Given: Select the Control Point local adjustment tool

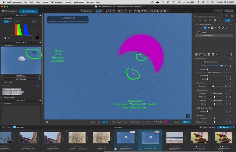Looking at the screenshot, I should pyautogui.click(x=205, y=28).
